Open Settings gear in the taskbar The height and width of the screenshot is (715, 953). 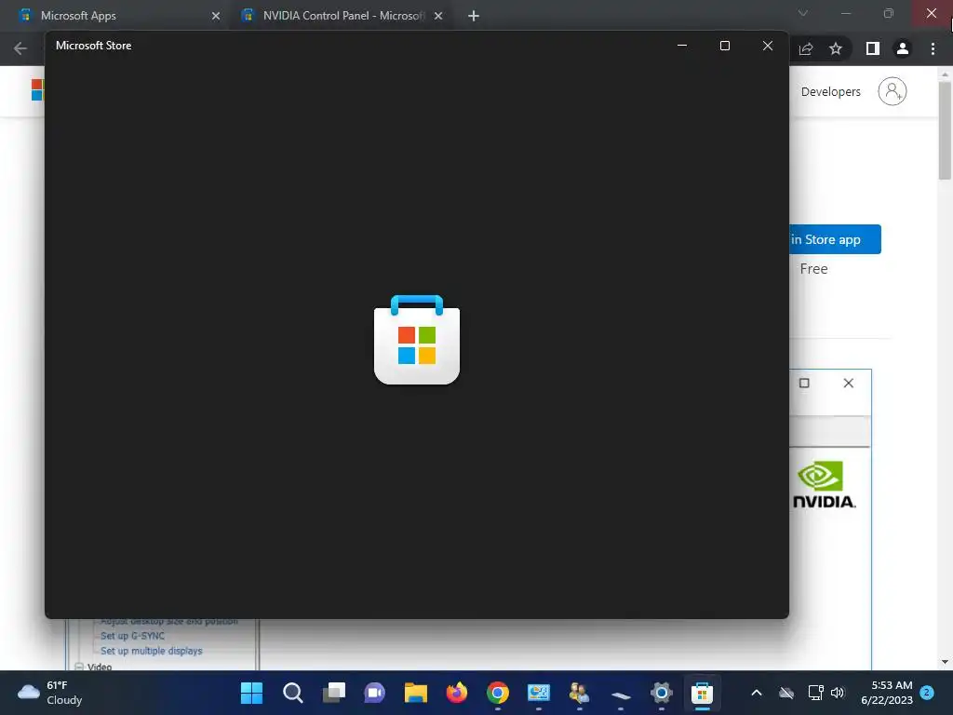click(662, 693)
